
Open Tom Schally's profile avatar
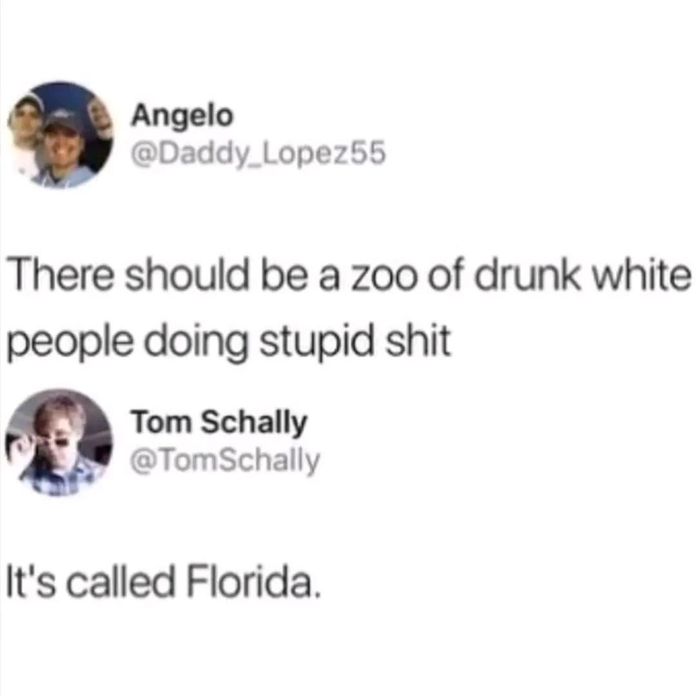[59, 442]
